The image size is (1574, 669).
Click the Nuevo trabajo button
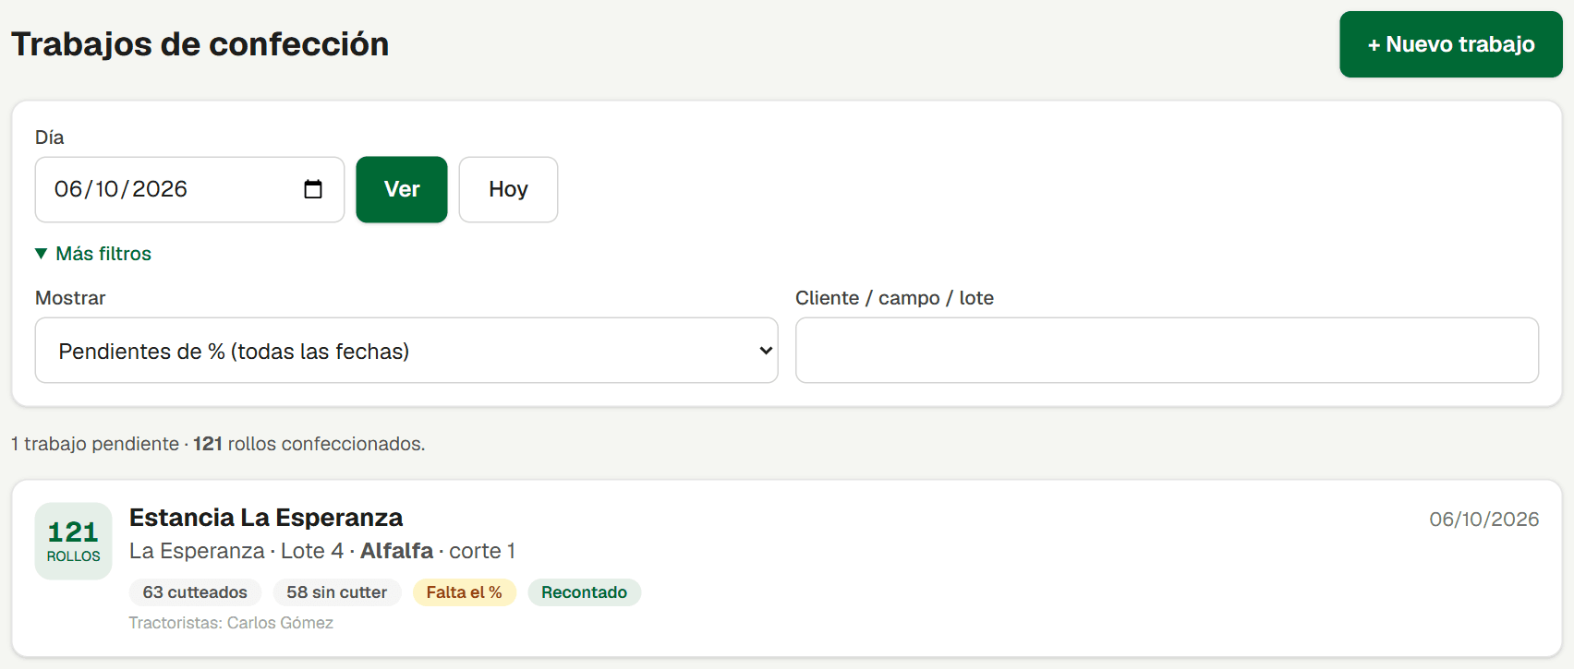[x=1450, y=44]
